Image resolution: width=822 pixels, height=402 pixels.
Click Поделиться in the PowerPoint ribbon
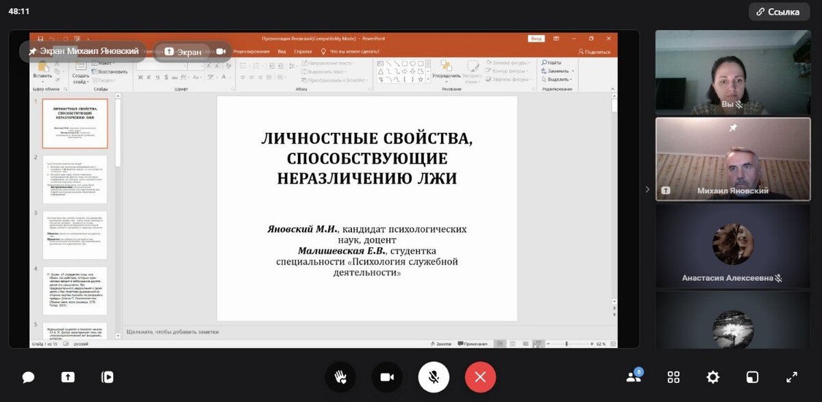[595, 51]
